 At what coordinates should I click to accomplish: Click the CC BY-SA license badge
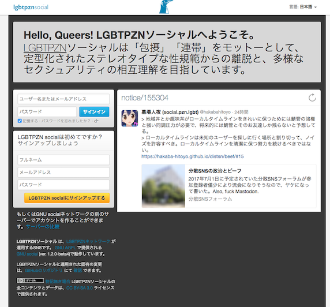31,280
